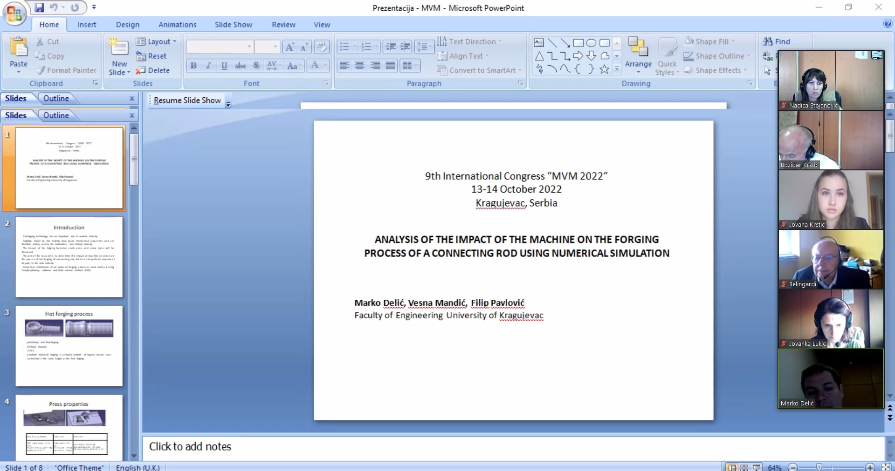Click the Paste icon in Clipboard
Screen dimensions: 895x471
[19, 49]
